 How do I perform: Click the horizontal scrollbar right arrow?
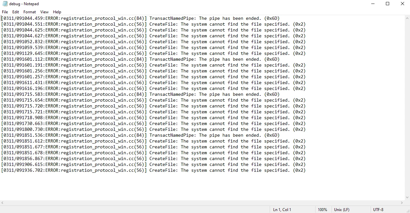402,203
